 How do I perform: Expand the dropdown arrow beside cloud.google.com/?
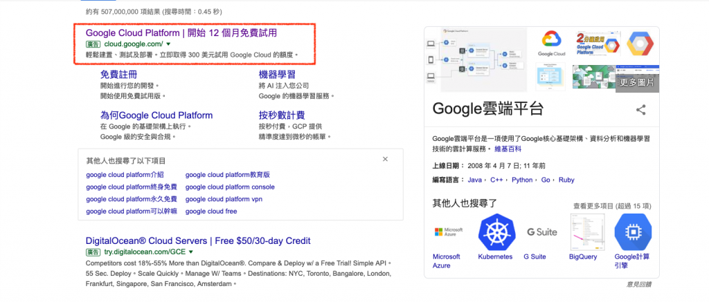coord(168,44)
